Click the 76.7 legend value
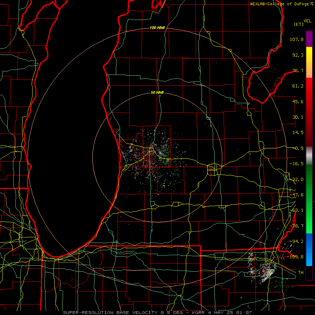This screenshot has width=315, height=315. click(298, 70)
